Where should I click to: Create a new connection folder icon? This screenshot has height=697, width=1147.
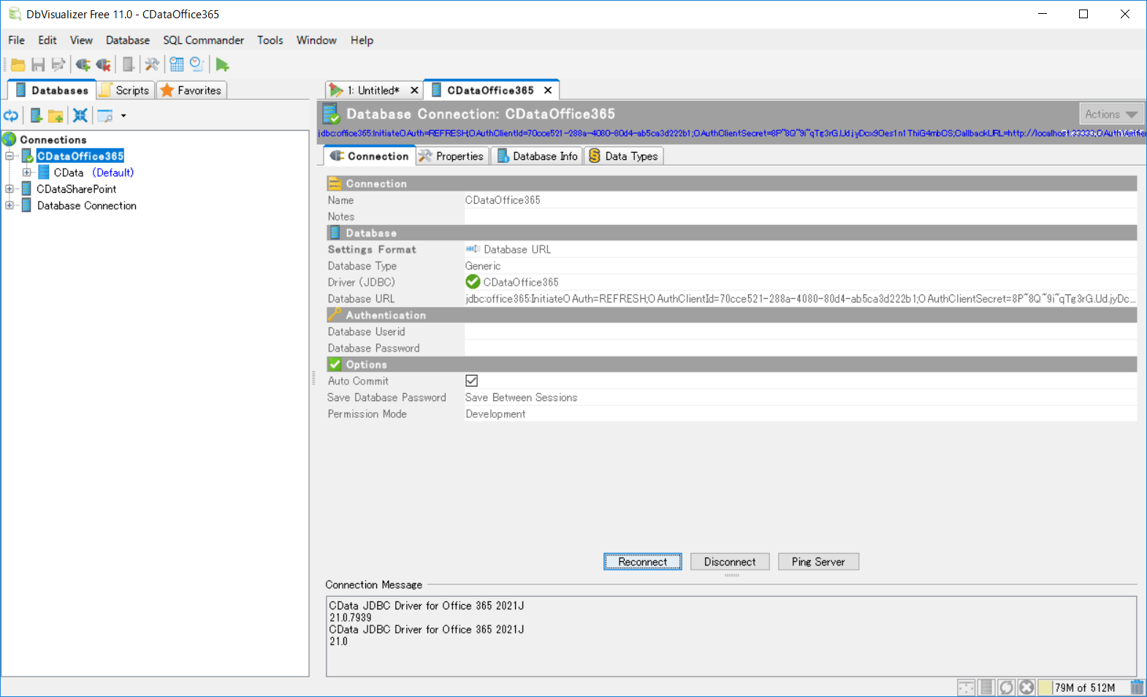coord(56,115)
